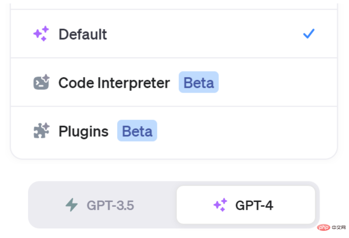The image size is (349, 238).
Task: Click the Code Interpreter text label
Action: tap(114, 83)
